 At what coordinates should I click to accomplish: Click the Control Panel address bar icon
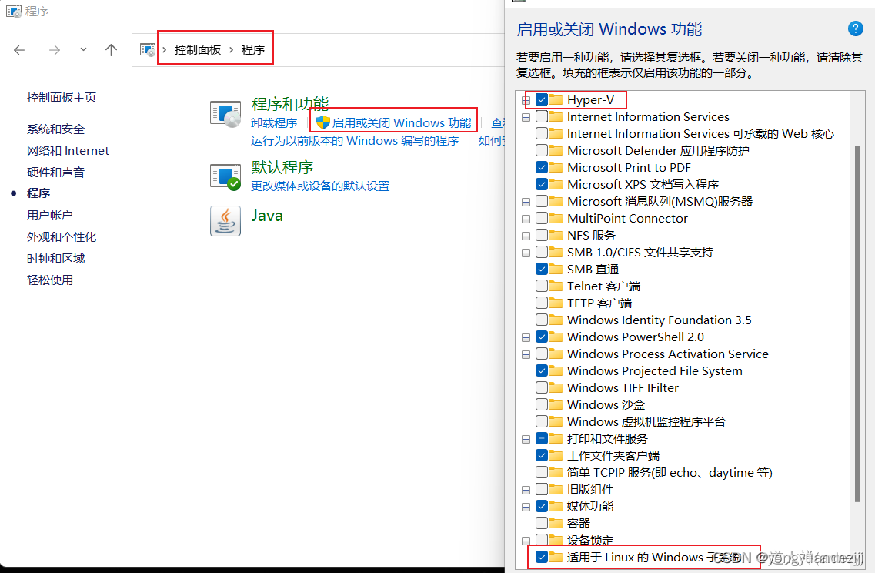(147, 50)
